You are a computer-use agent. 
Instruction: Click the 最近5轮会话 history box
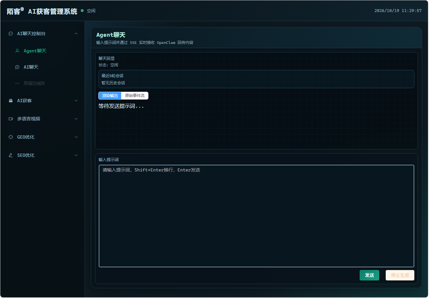coord(256,79)
